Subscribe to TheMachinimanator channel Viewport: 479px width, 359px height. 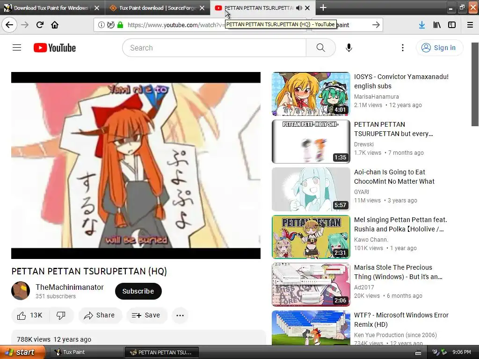point(138,291)
